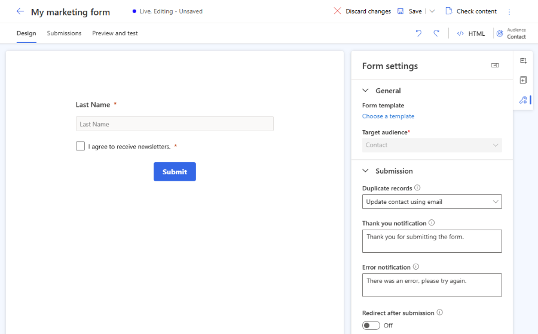The width and height of the screenshot is (538, 334).
Task: Collapse the Form settings pane
Action: coord(495,66)
